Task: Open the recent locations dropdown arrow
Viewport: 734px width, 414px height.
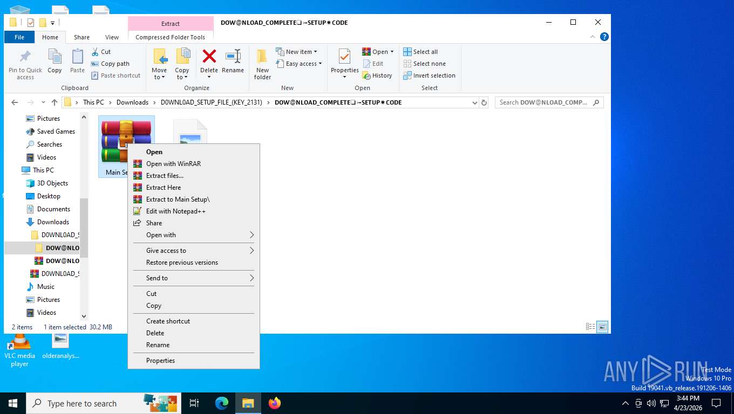Action: (x=44, y=102)
